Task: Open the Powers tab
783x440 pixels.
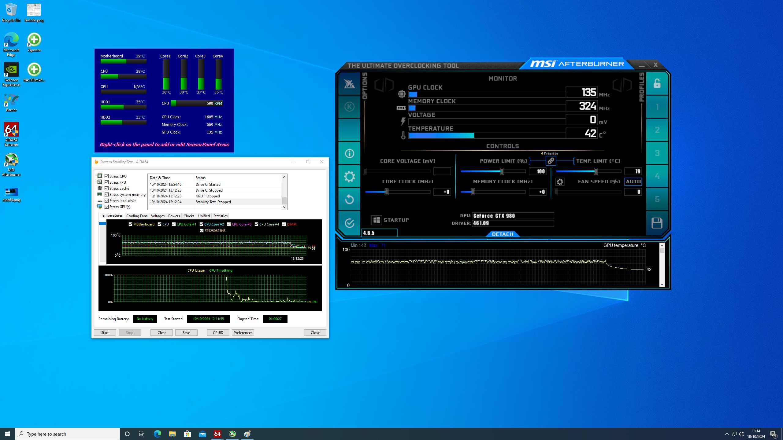Action: tap(174, 216)
